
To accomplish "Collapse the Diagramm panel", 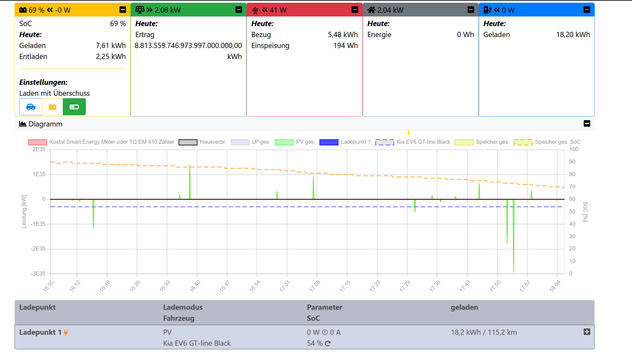I will pos(587,123).
